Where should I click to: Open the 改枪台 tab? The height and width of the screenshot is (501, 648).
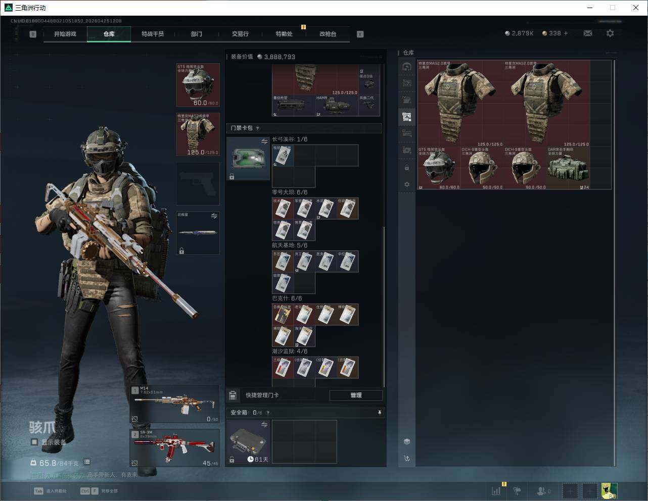click(328, 34)
